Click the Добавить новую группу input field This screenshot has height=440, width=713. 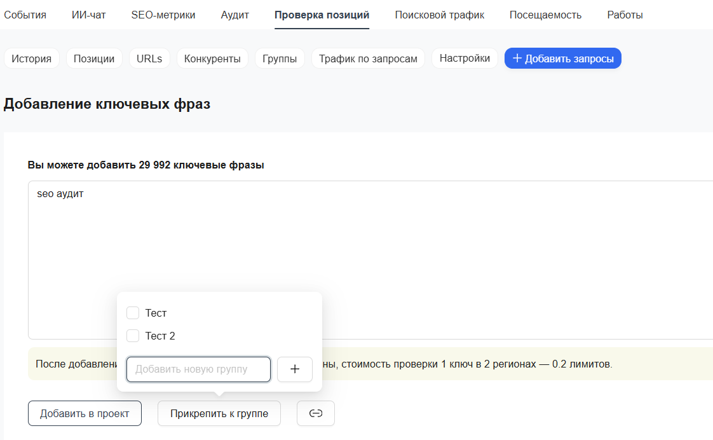198,369
